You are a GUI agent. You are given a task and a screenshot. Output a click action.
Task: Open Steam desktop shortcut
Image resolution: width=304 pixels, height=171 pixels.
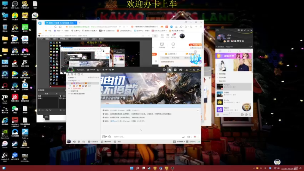coord(15,145)
